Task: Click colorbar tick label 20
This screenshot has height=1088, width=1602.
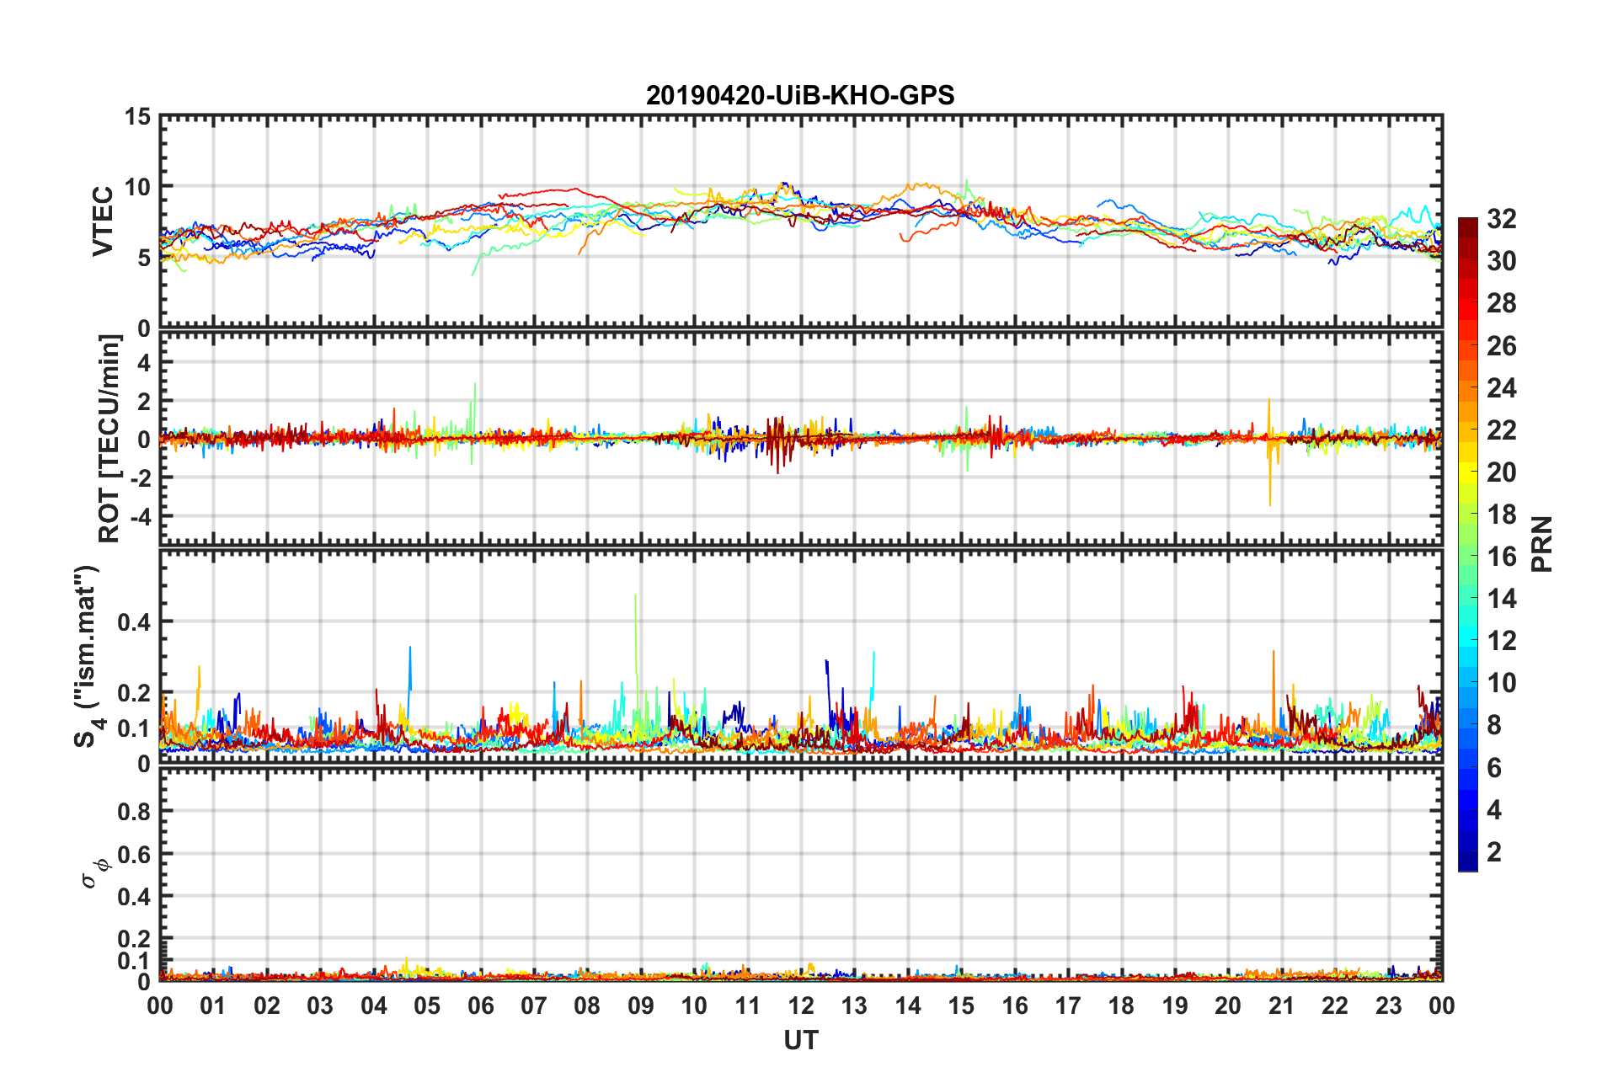Action: point(1501,472)
